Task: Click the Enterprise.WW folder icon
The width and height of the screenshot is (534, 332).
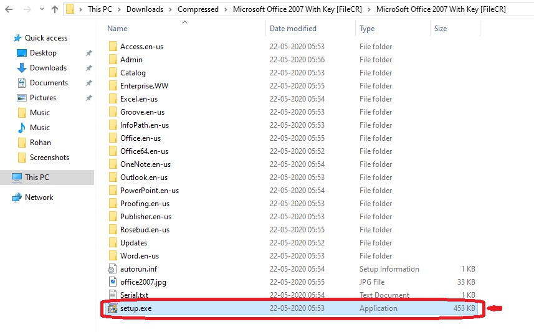Action: 113,86
